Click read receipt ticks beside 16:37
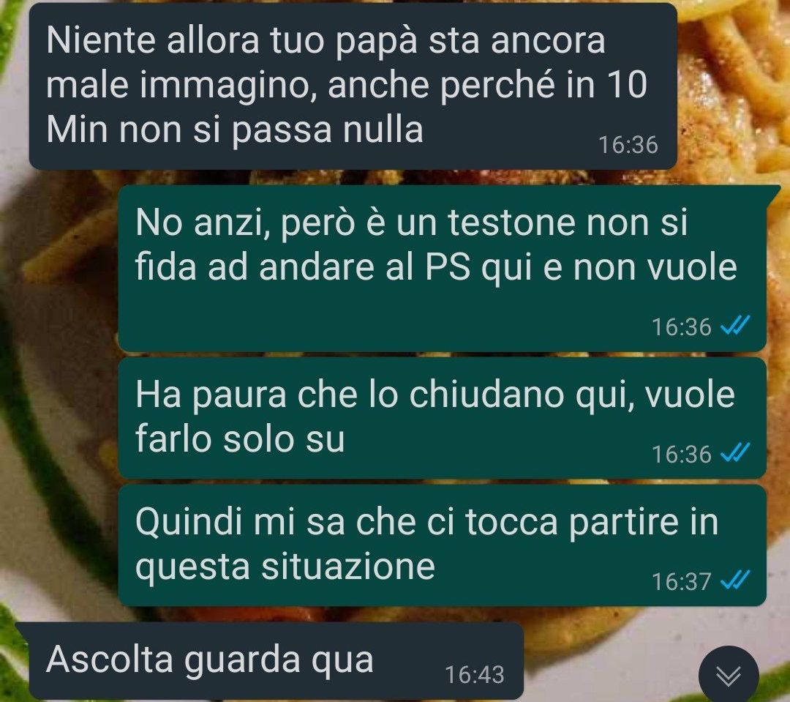790x702 pixels. tap(736, 580)
